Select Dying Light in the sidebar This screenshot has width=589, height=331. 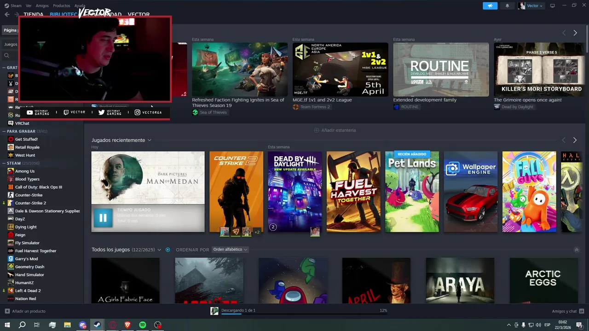tap(26, 227)
